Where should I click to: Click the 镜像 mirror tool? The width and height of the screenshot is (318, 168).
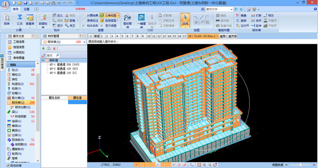(241, 15)
